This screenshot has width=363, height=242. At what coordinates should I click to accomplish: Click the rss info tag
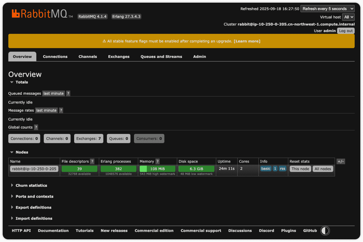[283, 169]
